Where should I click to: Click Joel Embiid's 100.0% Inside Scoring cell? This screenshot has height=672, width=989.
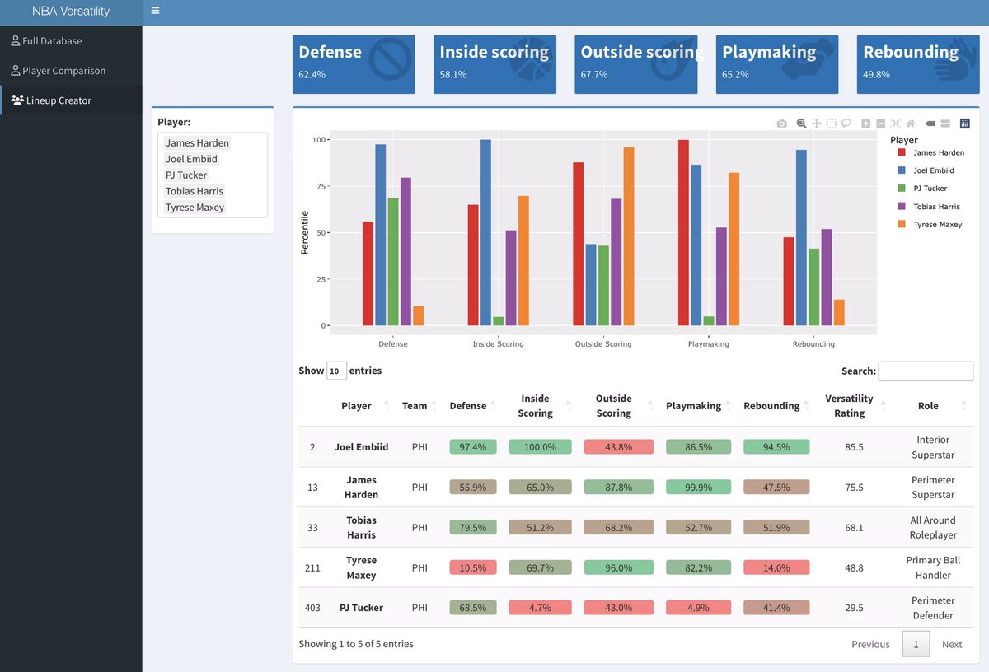click(x=540, y=447)
